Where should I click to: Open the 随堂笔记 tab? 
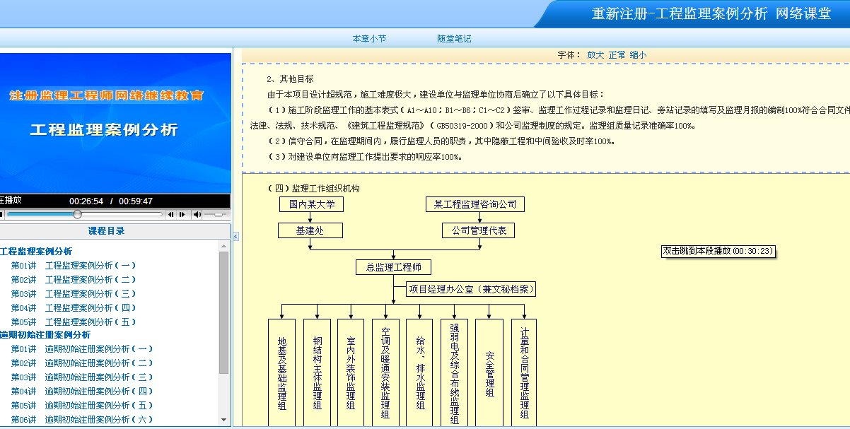pyautogui.click(x=454, y=39)
